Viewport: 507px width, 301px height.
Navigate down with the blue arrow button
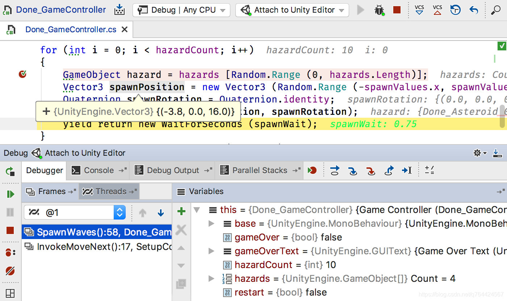click(x=161, y=213)
